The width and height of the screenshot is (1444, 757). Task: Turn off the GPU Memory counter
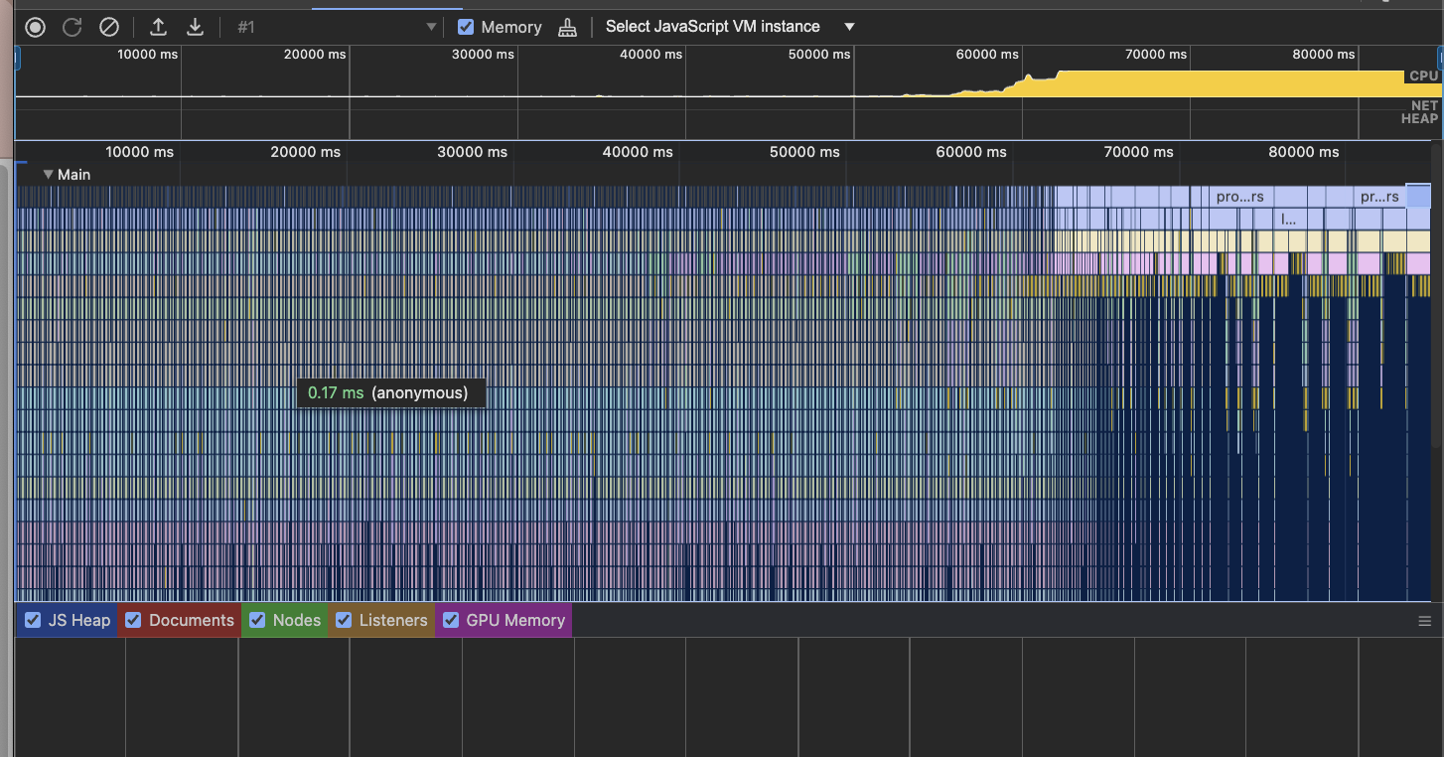[x=451, y=620]
